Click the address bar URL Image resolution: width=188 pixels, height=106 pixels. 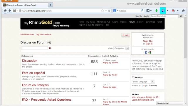[x=37, y=11]
